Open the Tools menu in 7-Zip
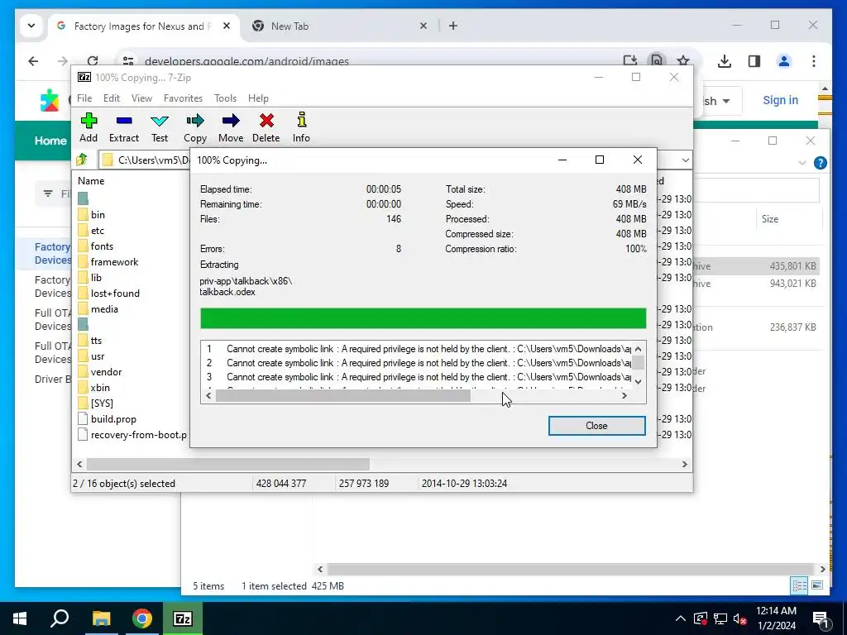This screenshot has height=635, width=847. pos(225,98)
